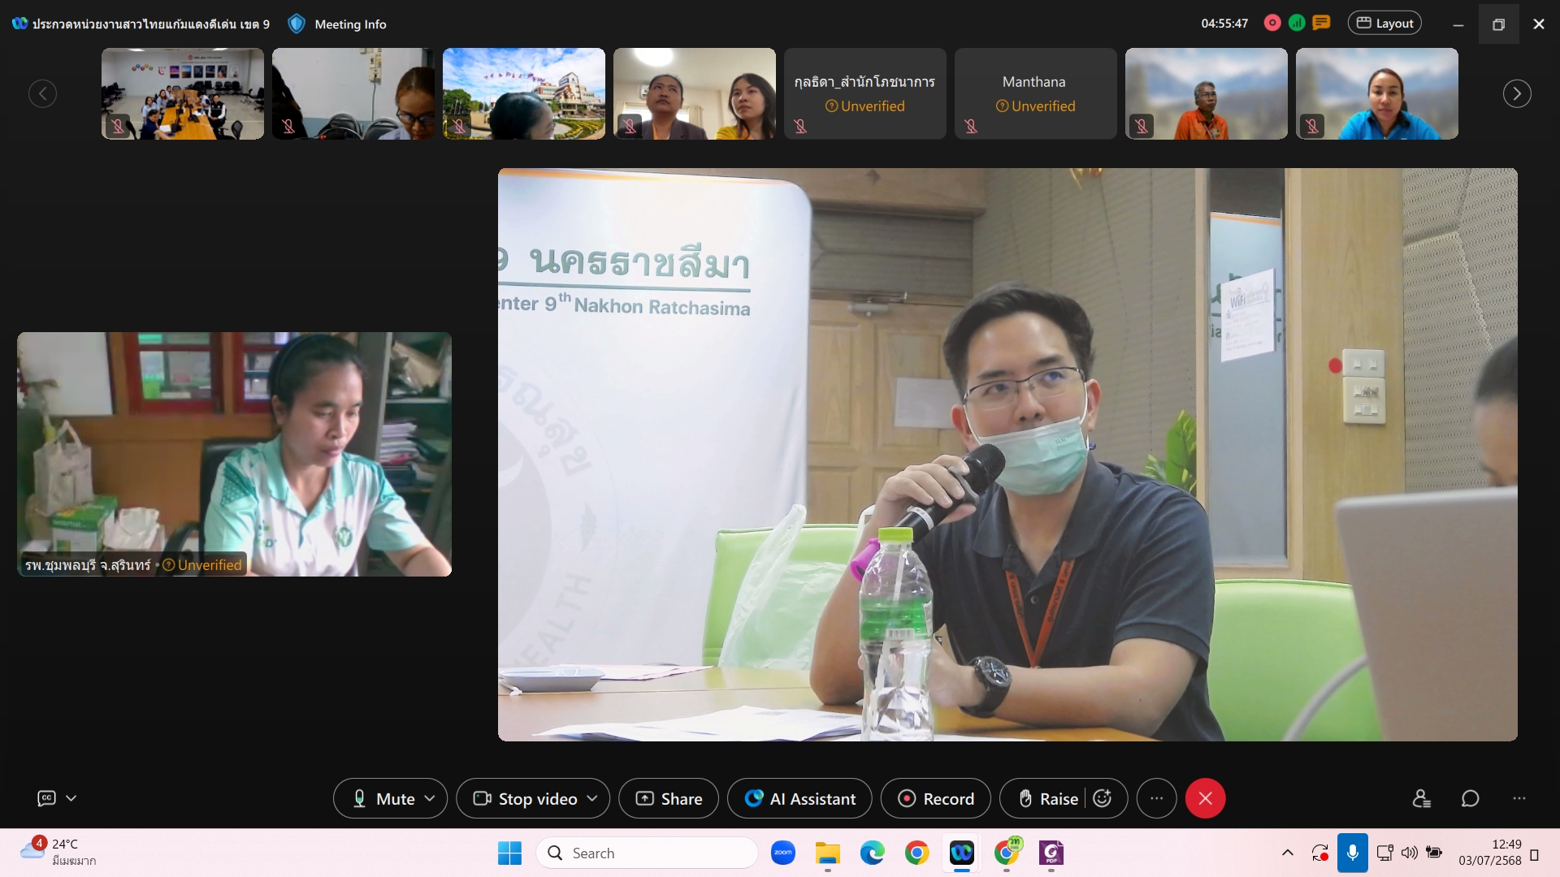Click the microphone in-use tray icon
Image resolution: width=1560 pixels, height=877 pixels.
1353,853
